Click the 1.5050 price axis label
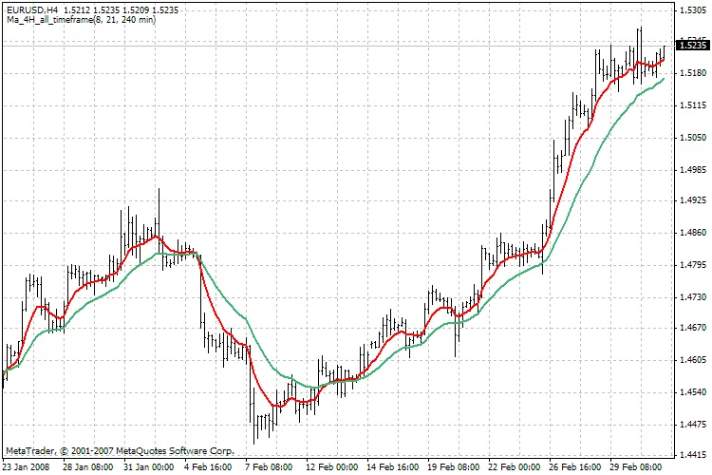The width and height of the screenshot is (712, 475). point(693,138)
